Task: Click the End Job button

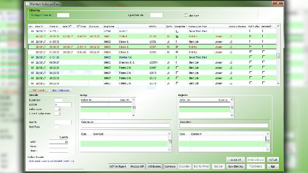Action: click(x=218, y=166)
